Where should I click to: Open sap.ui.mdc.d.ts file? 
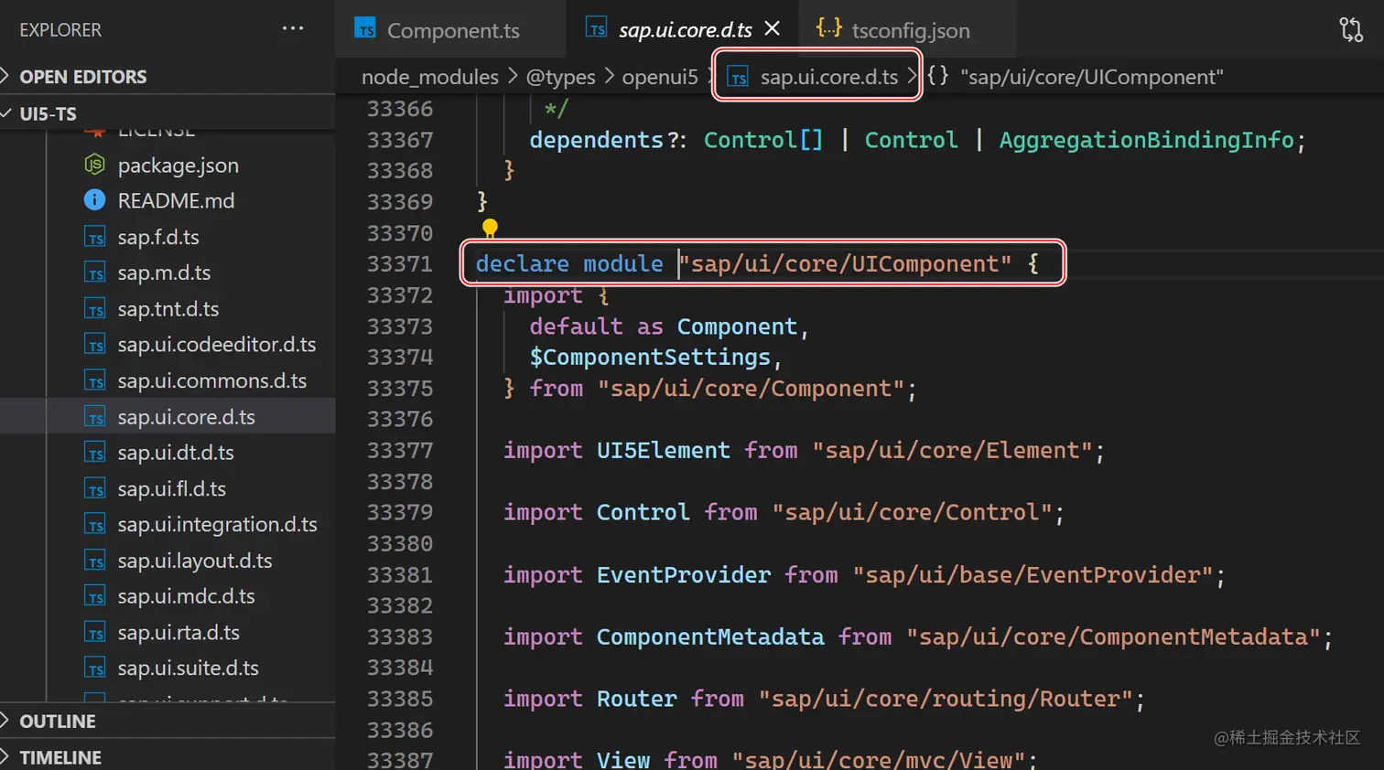pos(168,596)
